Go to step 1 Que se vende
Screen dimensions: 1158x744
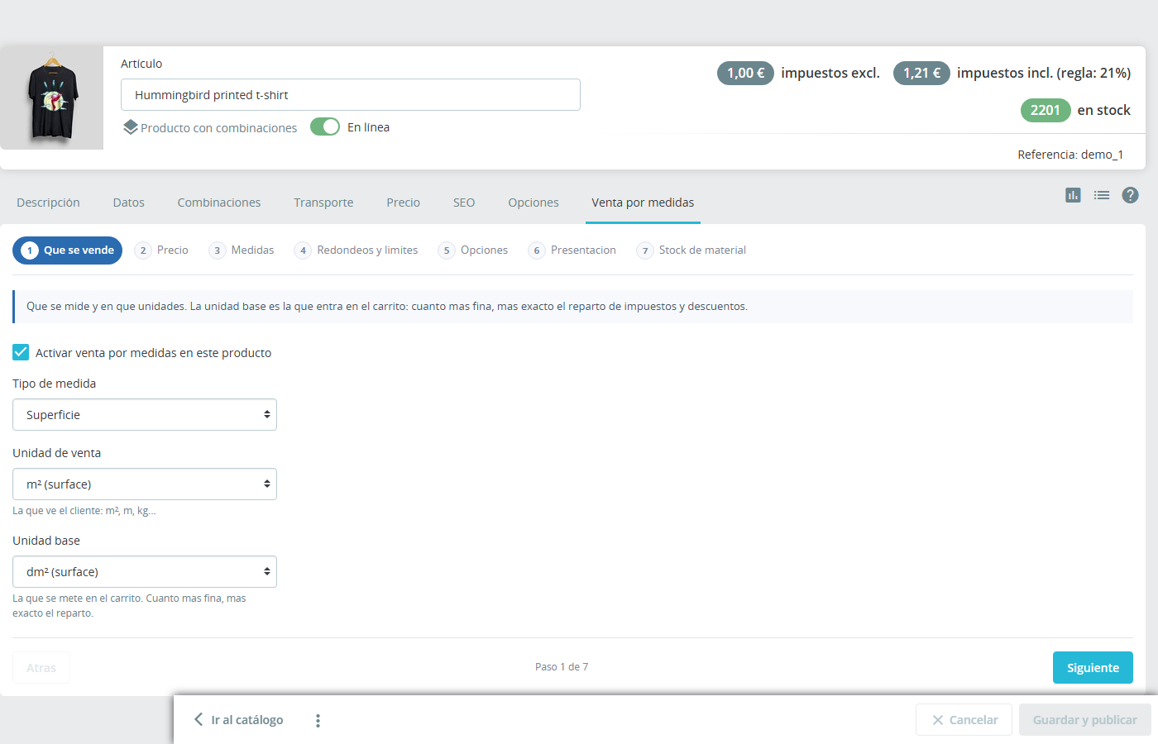pos(68,250)
